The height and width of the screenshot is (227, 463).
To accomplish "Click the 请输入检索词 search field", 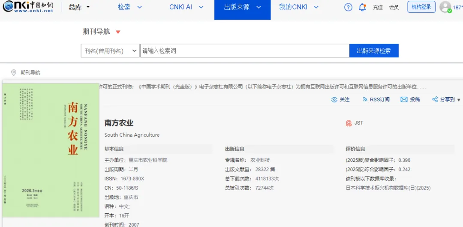I will [245, 51].
